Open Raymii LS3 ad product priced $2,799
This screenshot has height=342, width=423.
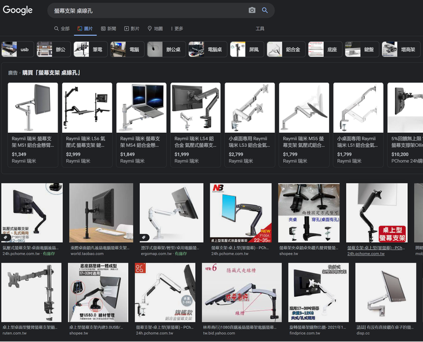pos(250,125)
